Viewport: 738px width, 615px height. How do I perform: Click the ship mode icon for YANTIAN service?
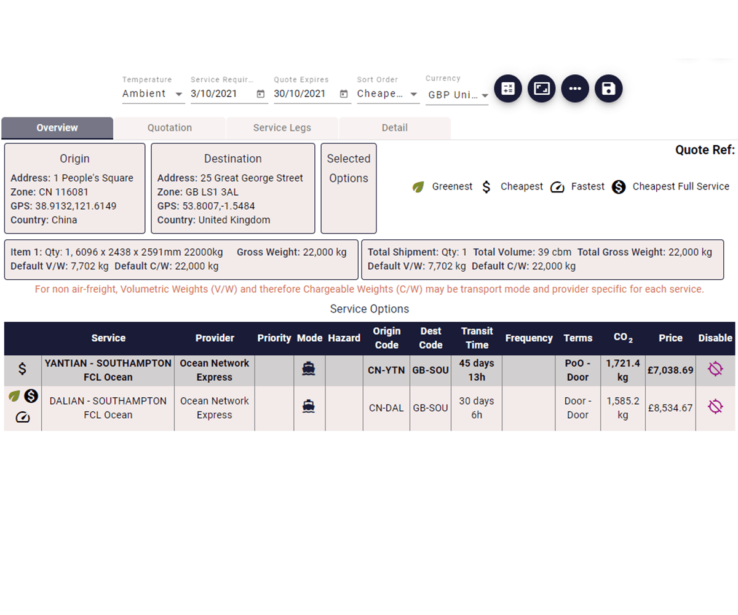tap(308, 370)
